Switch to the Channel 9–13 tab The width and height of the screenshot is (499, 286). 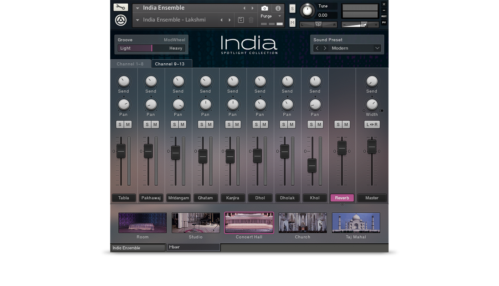[x=172, y=64]
